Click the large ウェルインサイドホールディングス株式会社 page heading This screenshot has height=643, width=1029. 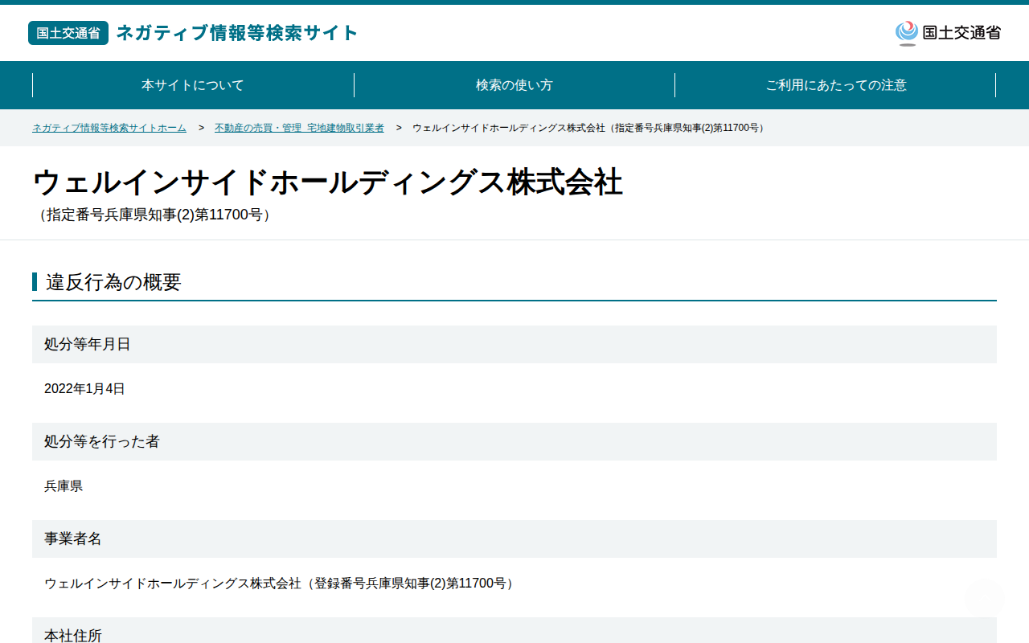click(x=328, y=182)
